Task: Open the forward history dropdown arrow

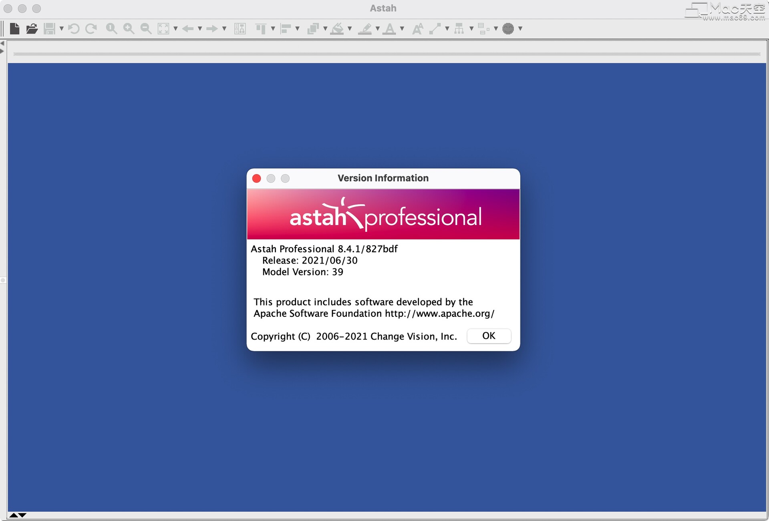Action: click(x=224, y=28)
